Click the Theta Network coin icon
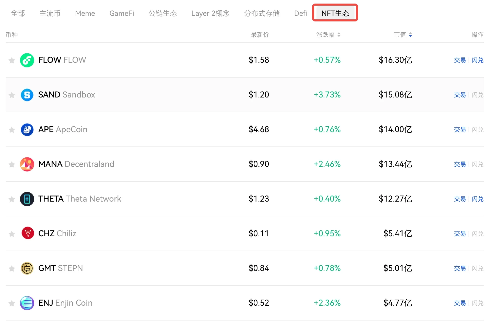Image resolution: width=495 pixels, height=321 pixels. coord(27,199)
